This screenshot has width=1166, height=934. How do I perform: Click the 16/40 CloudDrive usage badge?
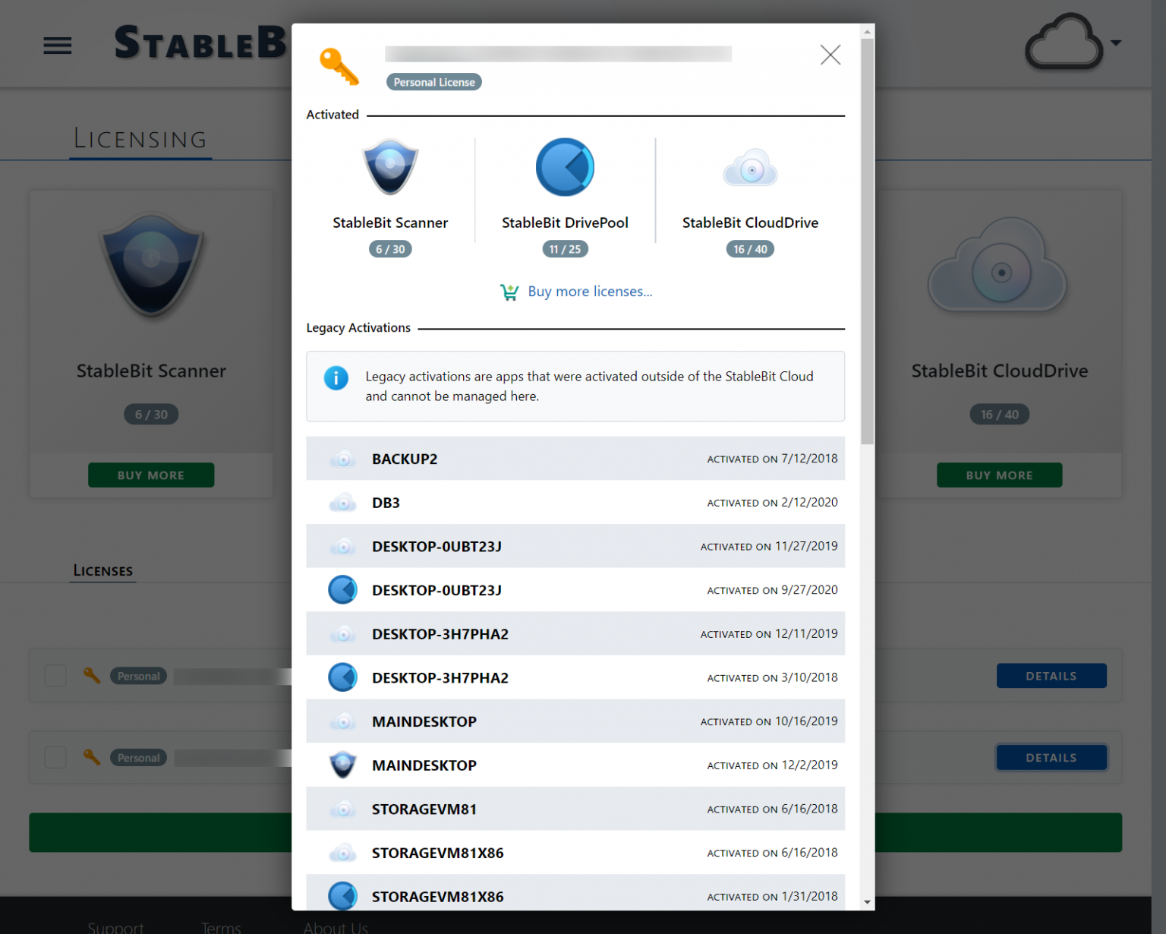click(x=750, y=248)
